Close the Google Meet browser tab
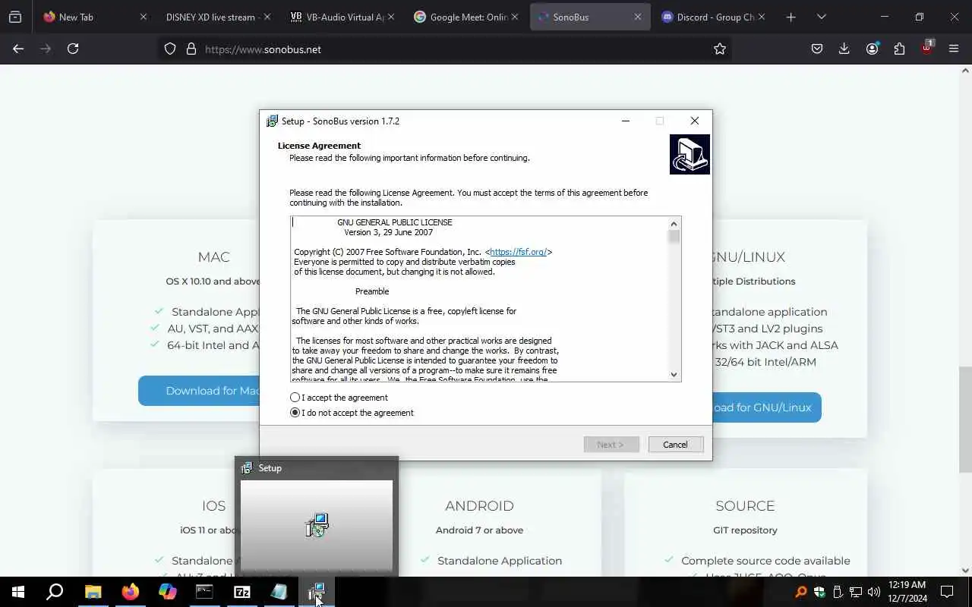The width and height of the screenshot is (972, 607). pyautogui.click(x=514, y=17)
